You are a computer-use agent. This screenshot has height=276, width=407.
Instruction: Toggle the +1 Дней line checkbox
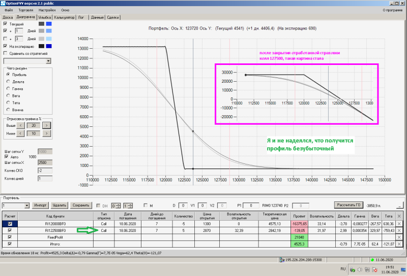pos(5,30)
